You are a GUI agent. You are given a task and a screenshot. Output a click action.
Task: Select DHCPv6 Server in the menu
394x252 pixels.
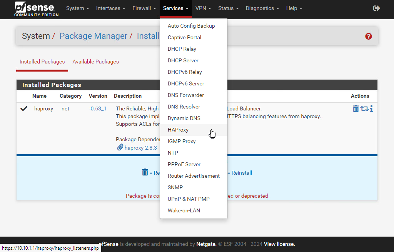point(194,83)
